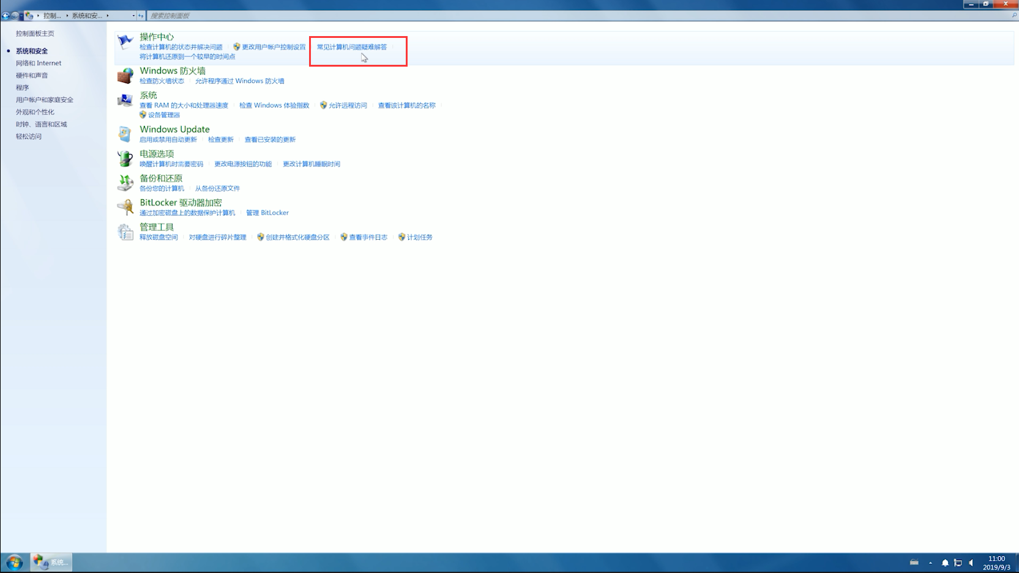Click the 系统和安全 breadcrumb segment

tap(87, 15)
